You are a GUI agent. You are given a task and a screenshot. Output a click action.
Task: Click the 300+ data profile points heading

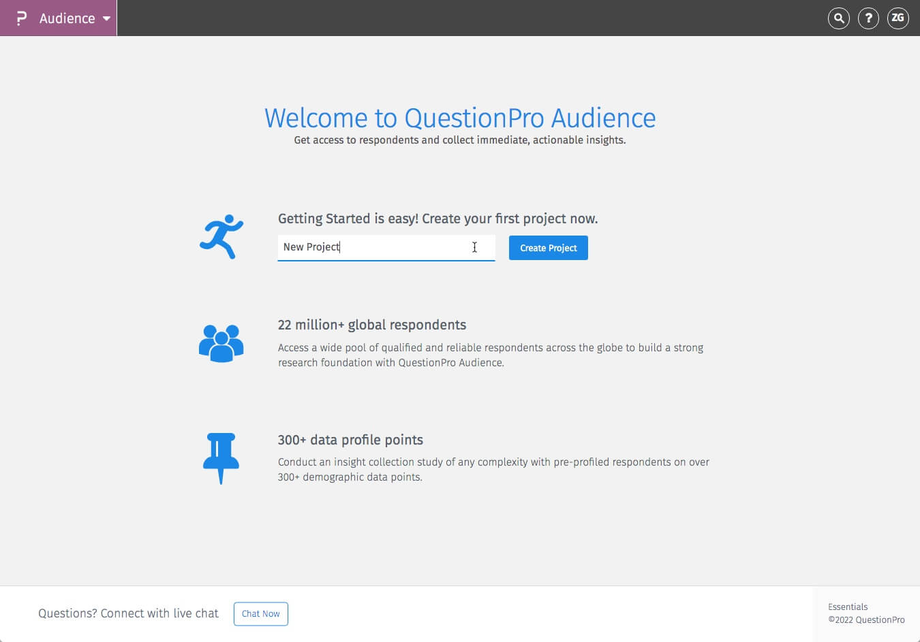(350, 440)
